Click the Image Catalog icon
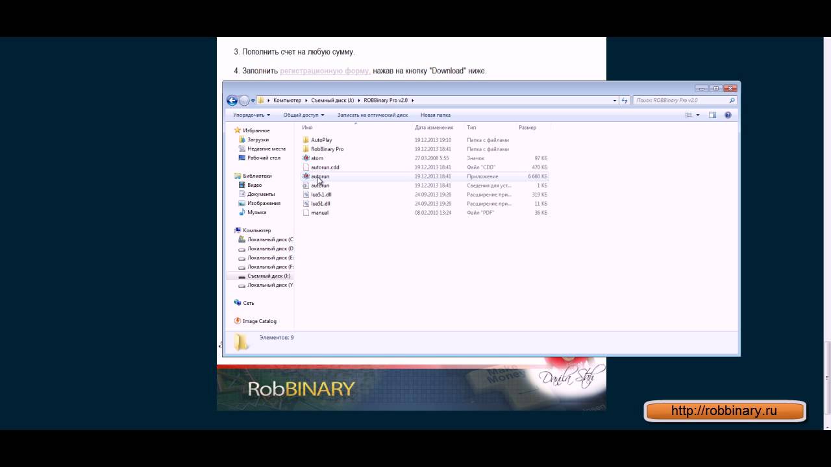Screen dimensions: 831x467 pos(238,321)
